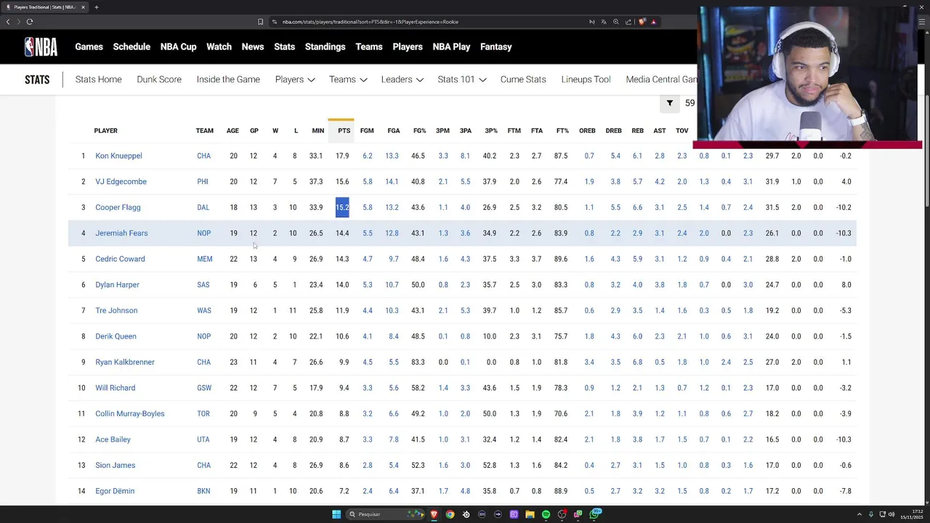Open Dylan Harper's player page

tap(117, 285)
